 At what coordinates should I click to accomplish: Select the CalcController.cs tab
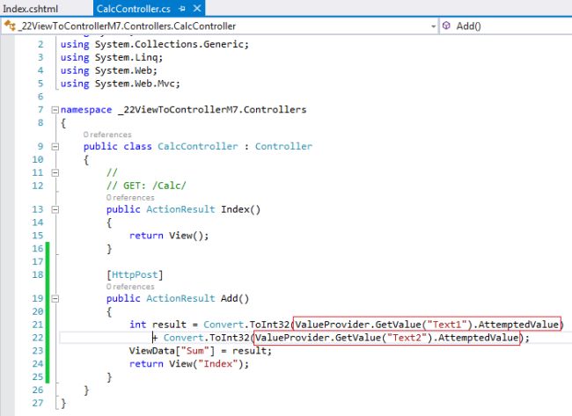point(133,9)
